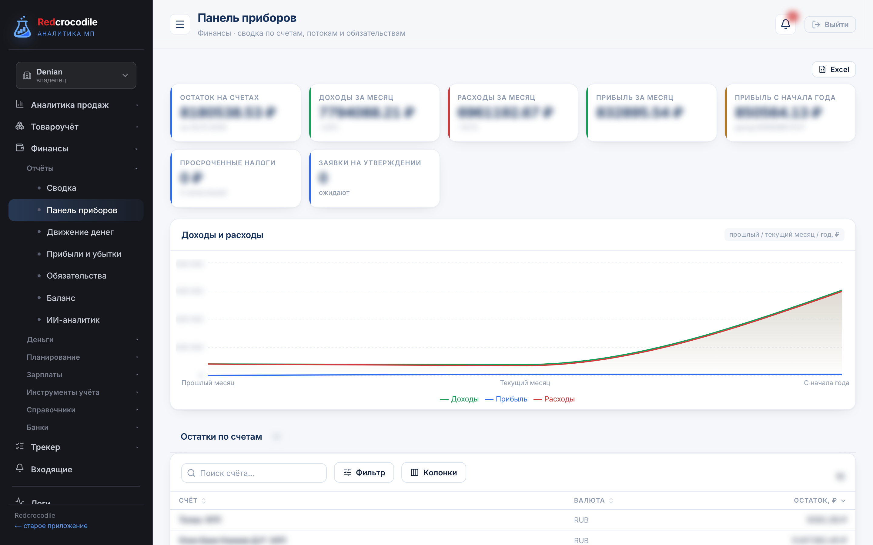Click the Трекер checklist icon
This screenshot has height=545, width=873.
pos(20,447)
